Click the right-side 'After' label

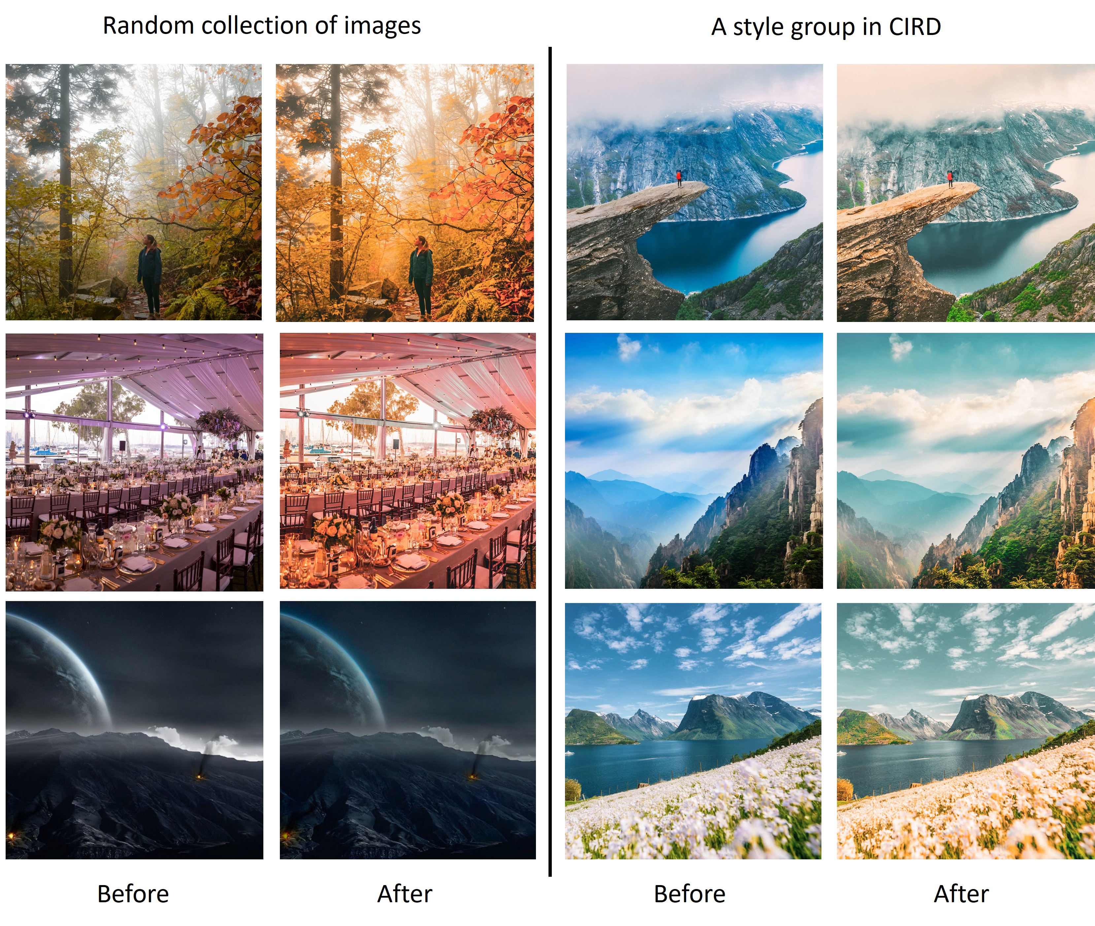(x=961, y=893)
